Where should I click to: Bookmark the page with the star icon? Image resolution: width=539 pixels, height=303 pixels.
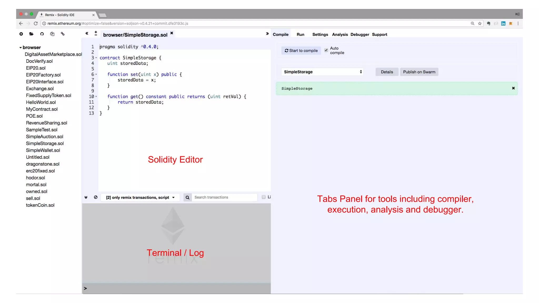pyautogui.click(x=480, y=23)
